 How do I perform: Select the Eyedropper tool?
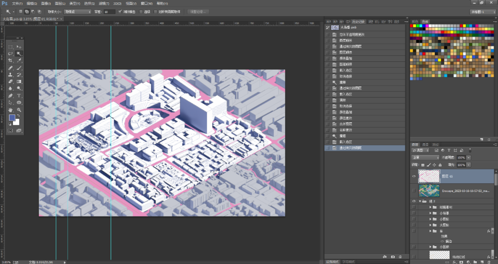pyautogui.click(x=19, y=61)
